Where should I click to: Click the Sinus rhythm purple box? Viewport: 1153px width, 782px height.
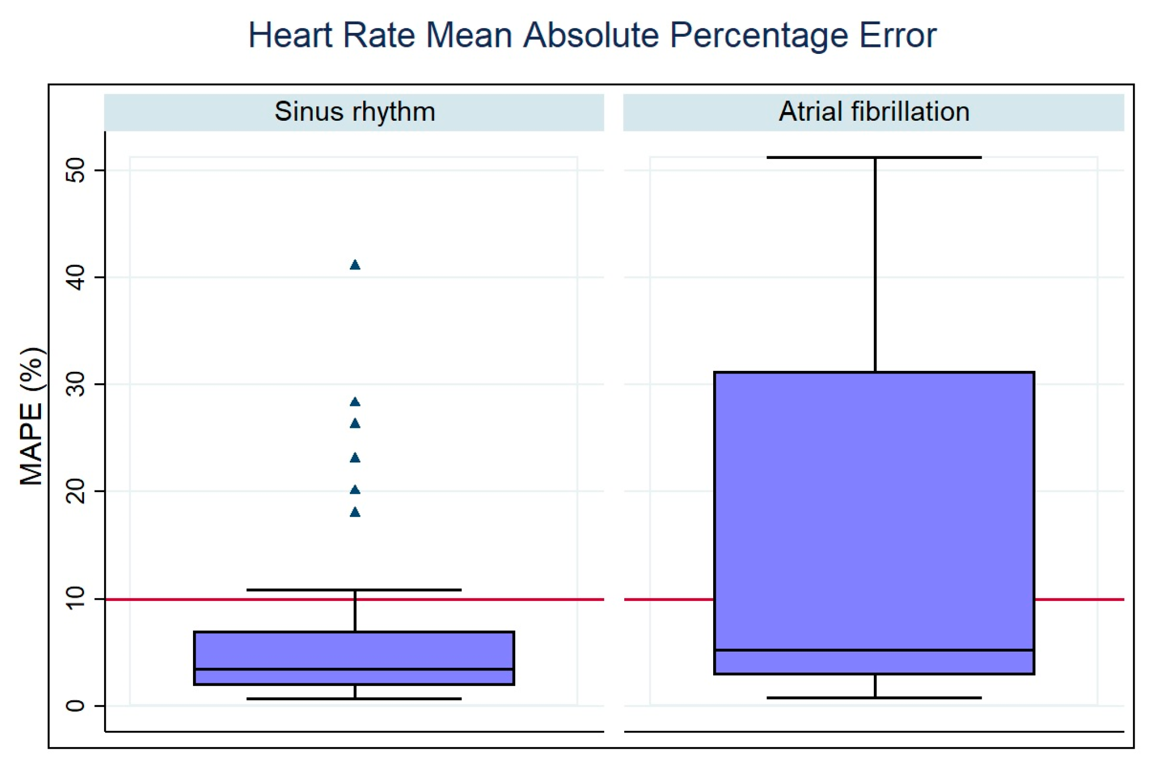pos(354,649)
